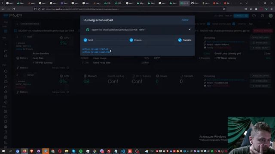The width and height of the screenshot is (275, 154).
Task: Open Firefox from taskbar
Action: click(24, 151)
